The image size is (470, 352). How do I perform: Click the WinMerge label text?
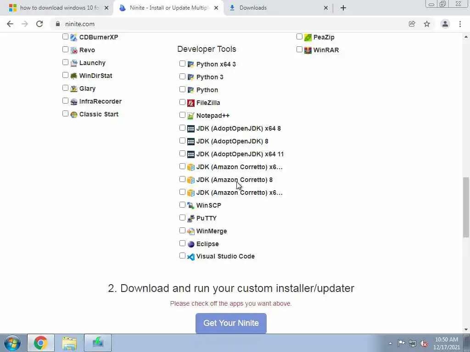click(x=212, y=231)
